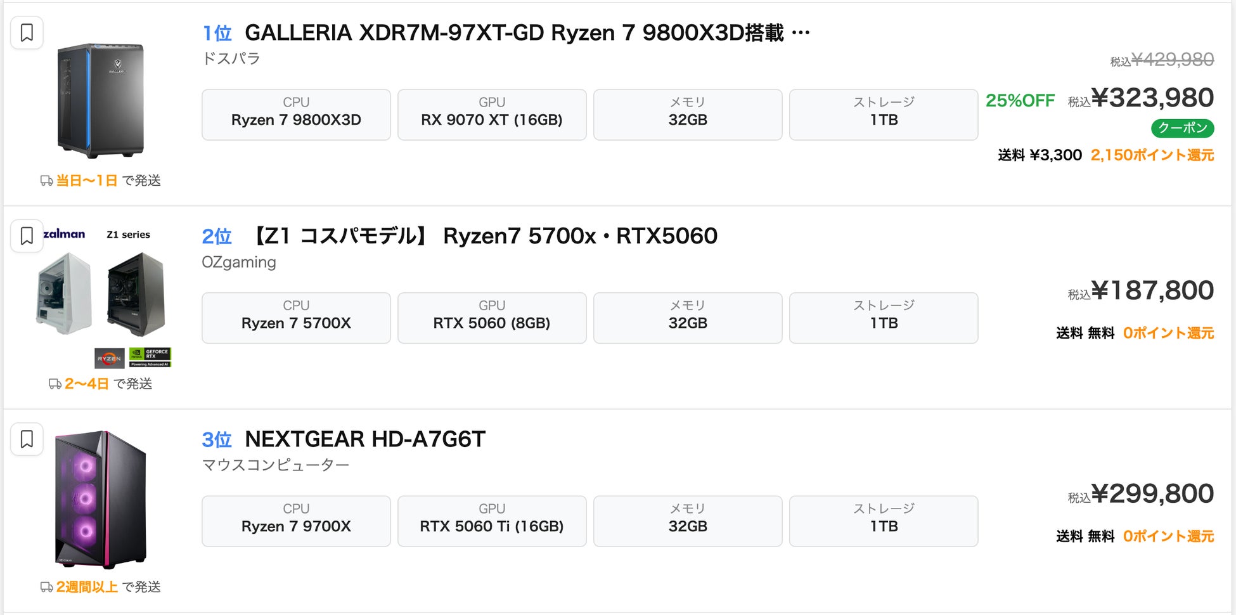Screen dimensions: 1236x615
Task: Click the Ryzen 7 9700X CPU box
Action: [296, 521]
